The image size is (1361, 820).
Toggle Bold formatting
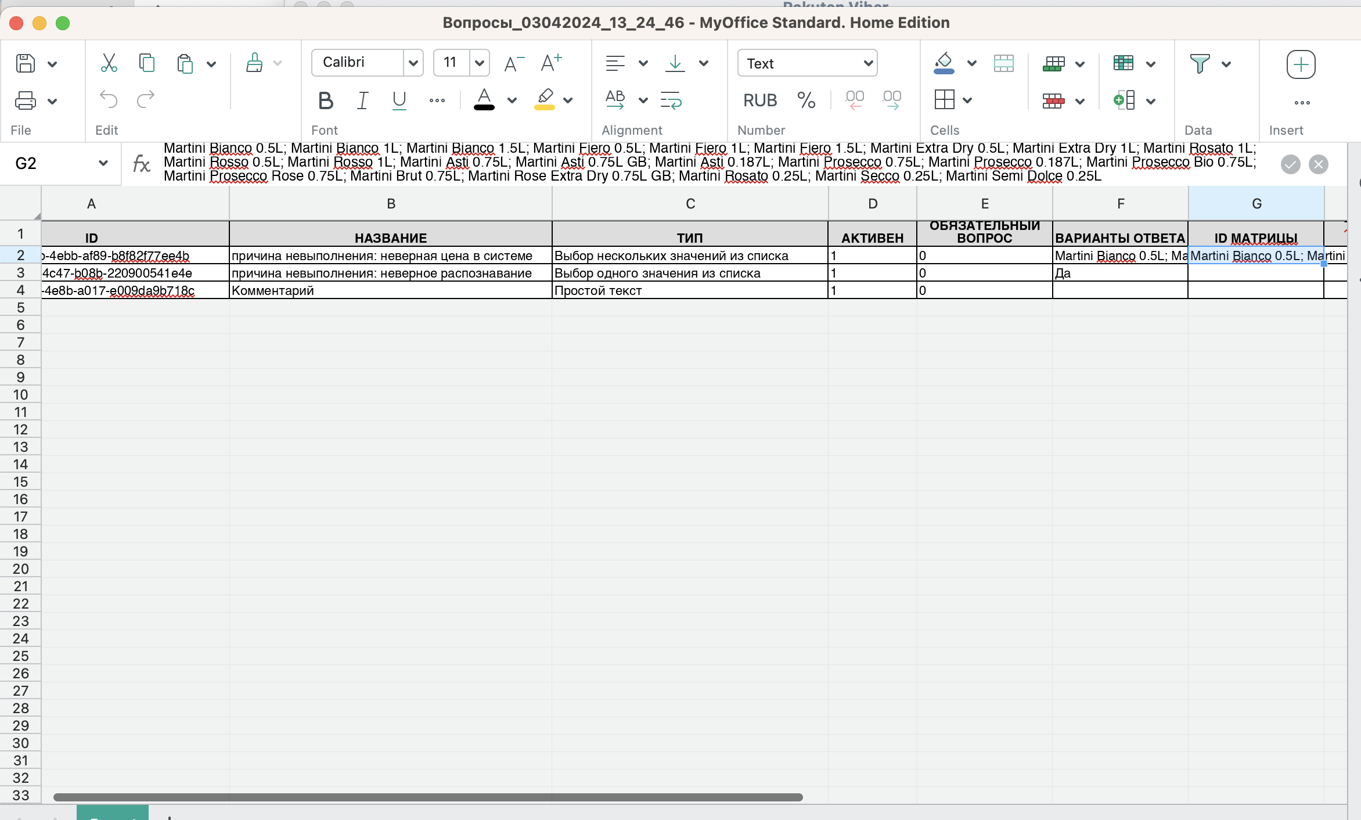pos(326,101)
